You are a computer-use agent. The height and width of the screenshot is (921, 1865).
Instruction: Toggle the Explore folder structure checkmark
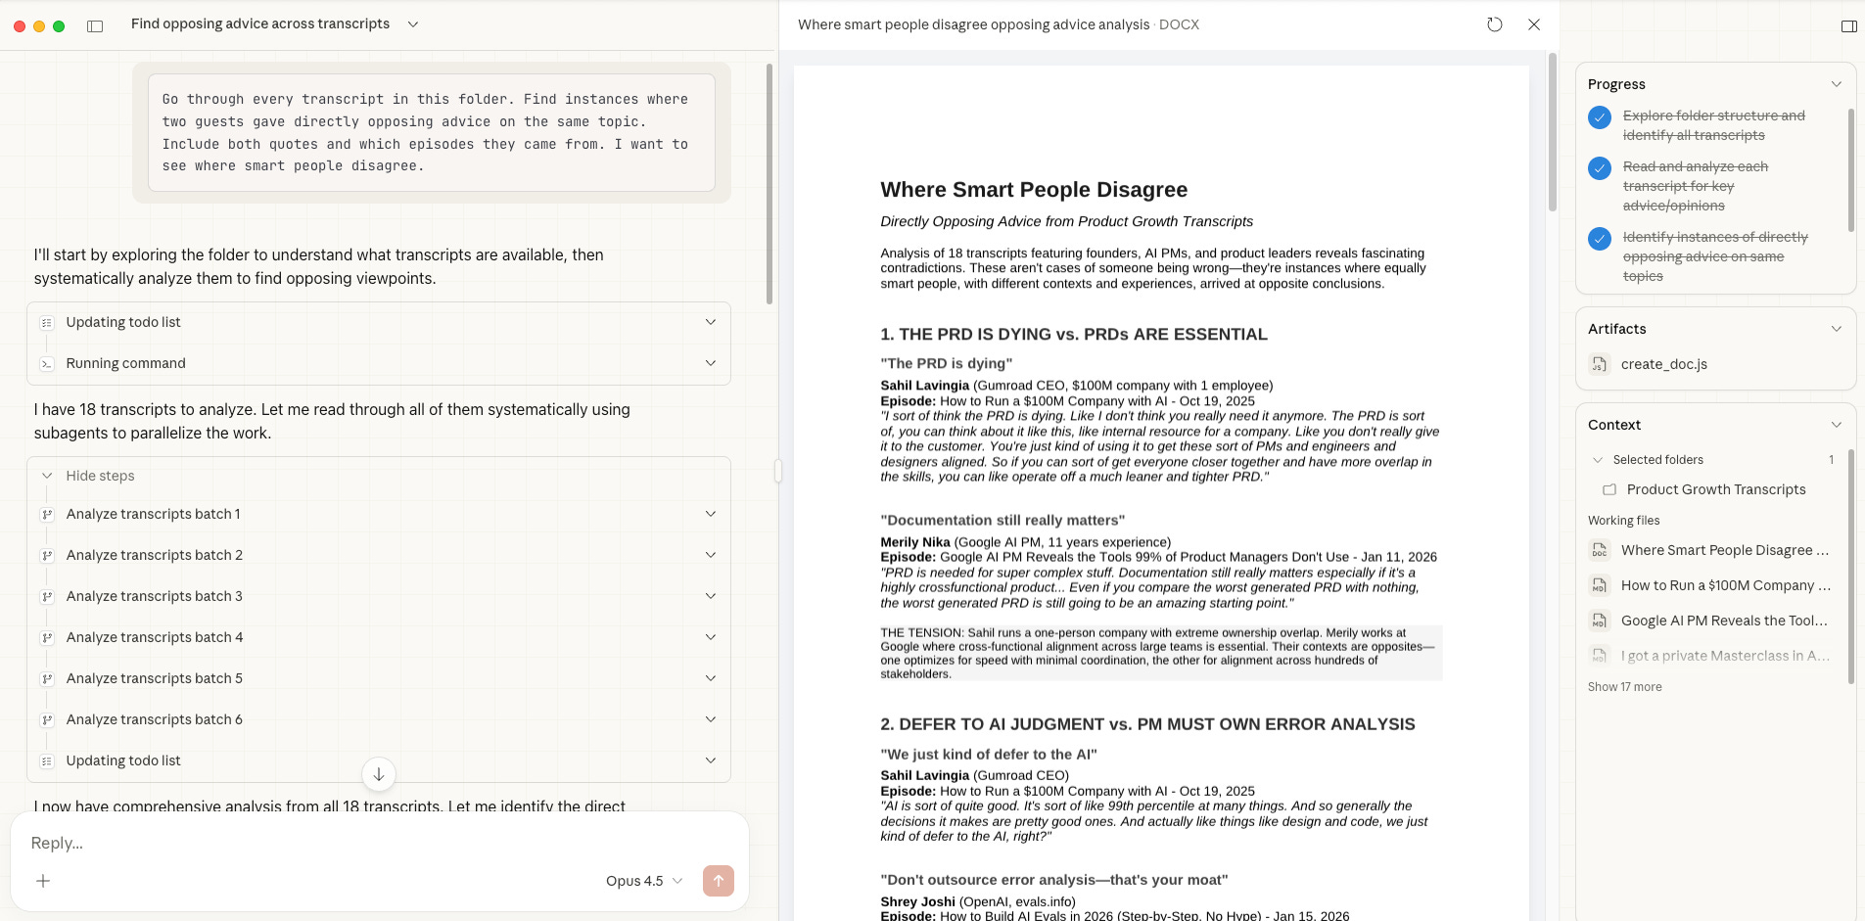(x=1600, y=117)
